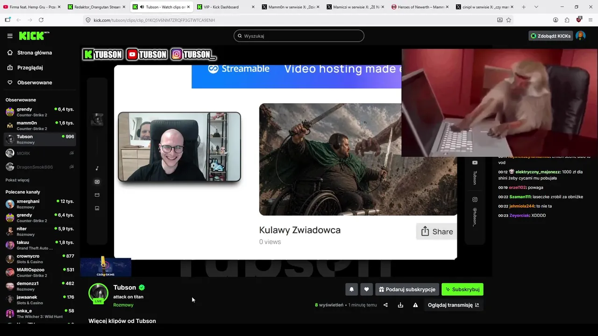
Task: Reload the current page
Action: 41,20
